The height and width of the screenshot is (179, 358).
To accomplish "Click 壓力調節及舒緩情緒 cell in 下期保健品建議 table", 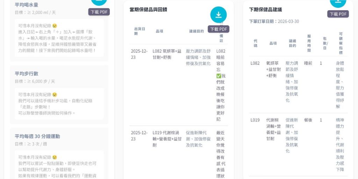I will (292, 82).
